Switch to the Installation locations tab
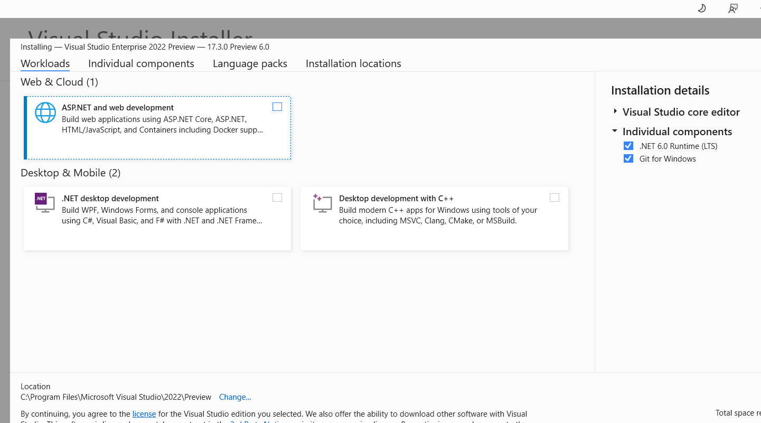Screen dimensions: 761x423 click(x=353, y=63)
